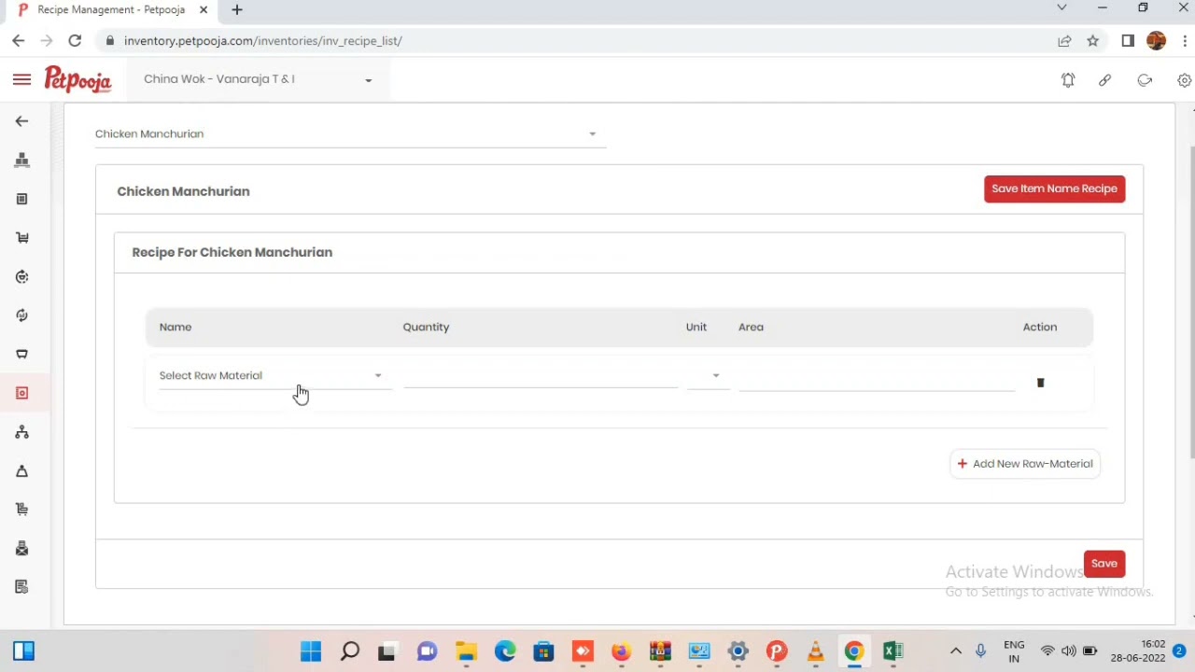The height and width of the screenshot is (672, 1195).
Task: Open File Explorer from the taskbar
Action: 466,651
